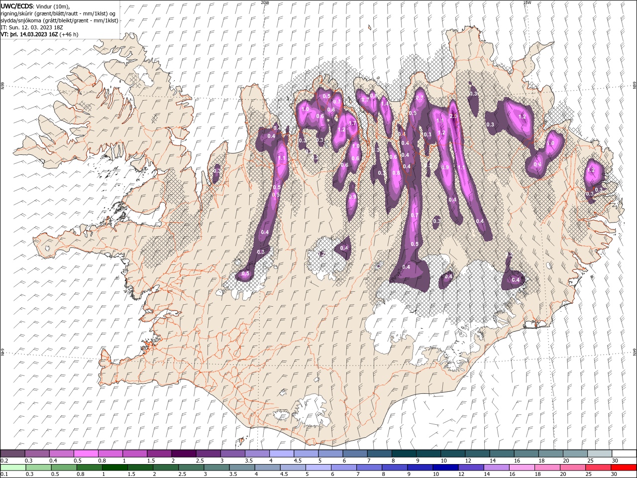Click the '15W' longitude label at top
This screenshot has width=637, height=478.
[x=527, y=2]
